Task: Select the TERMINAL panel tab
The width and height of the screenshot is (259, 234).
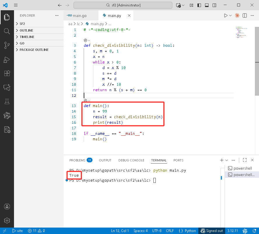Action: click(159, 160)
